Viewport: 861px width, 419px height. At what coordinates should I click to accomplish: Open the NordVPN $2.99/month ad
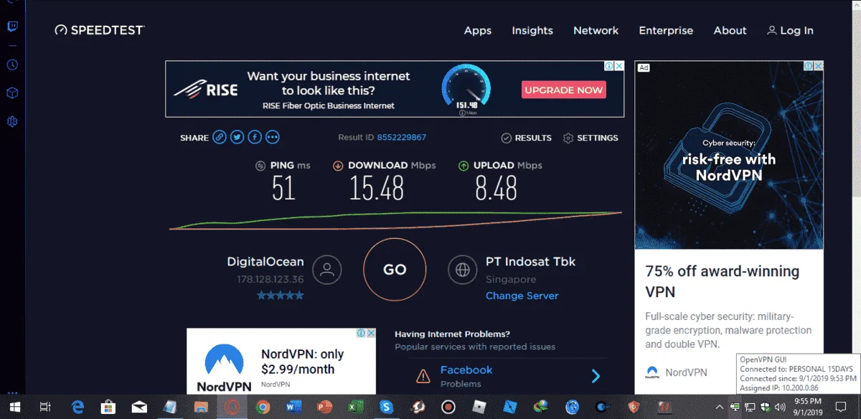pyautogui.click(x=281, y=361)
